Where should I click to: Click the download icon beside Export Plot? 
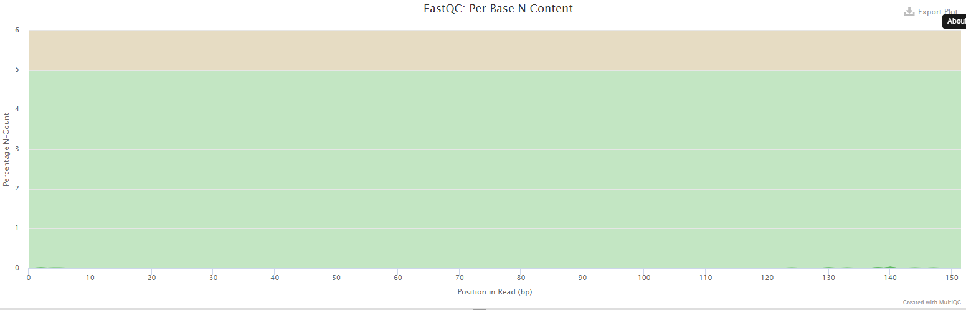pyautogui.click(x=909, y=11)
